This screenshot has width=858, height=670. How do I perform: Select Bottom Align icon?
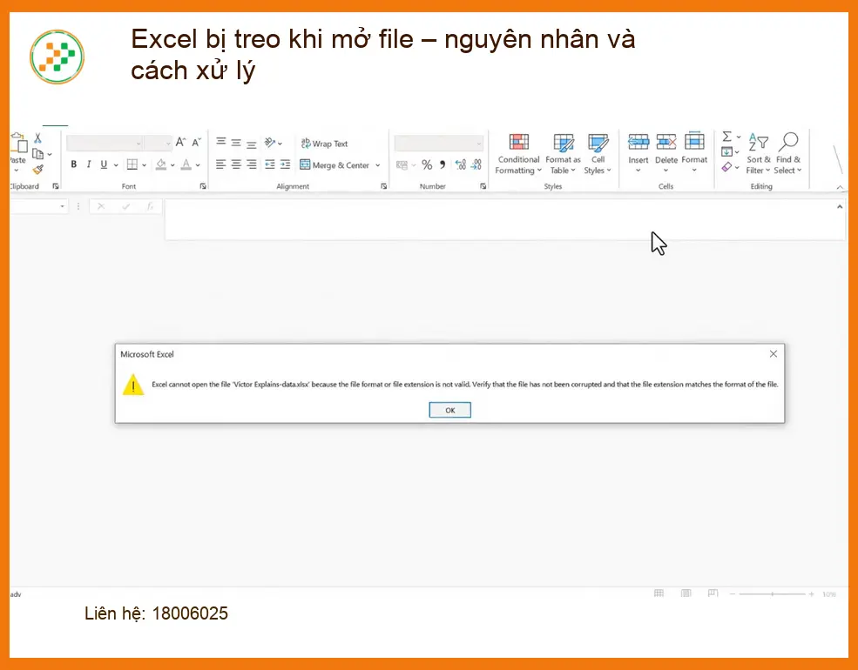pyautogui.click(x=251, y=143)
